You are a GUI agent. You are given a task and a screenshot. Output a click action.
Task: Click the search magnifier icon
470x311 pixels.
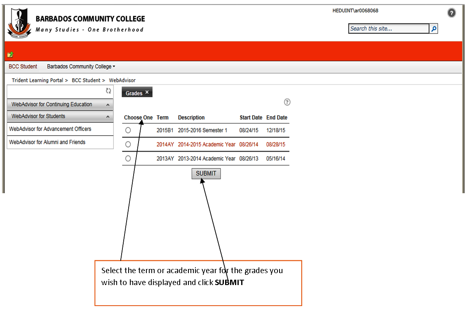(x=434, y=29)
